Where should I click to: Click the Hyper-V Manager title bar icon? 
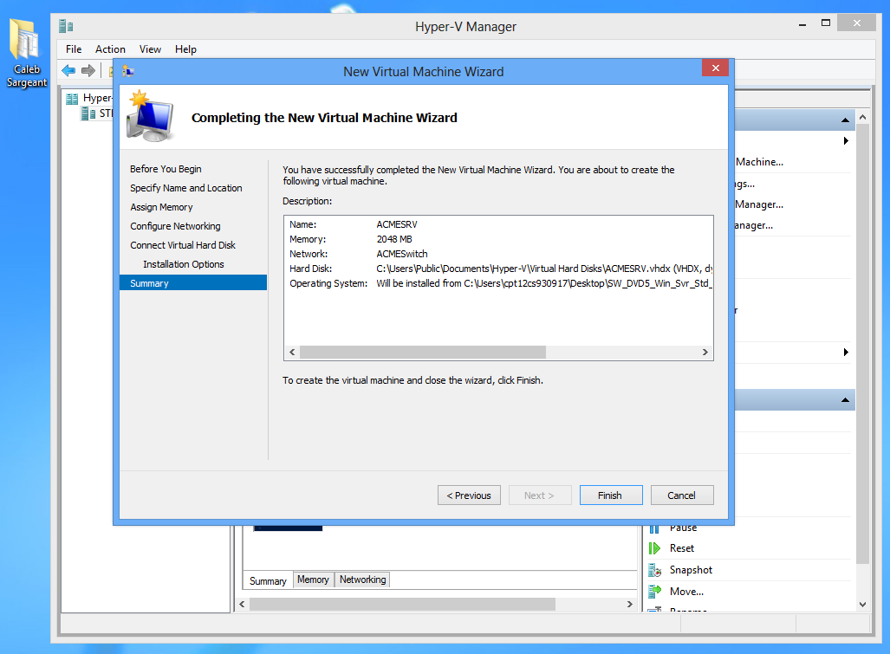(67, 26)
